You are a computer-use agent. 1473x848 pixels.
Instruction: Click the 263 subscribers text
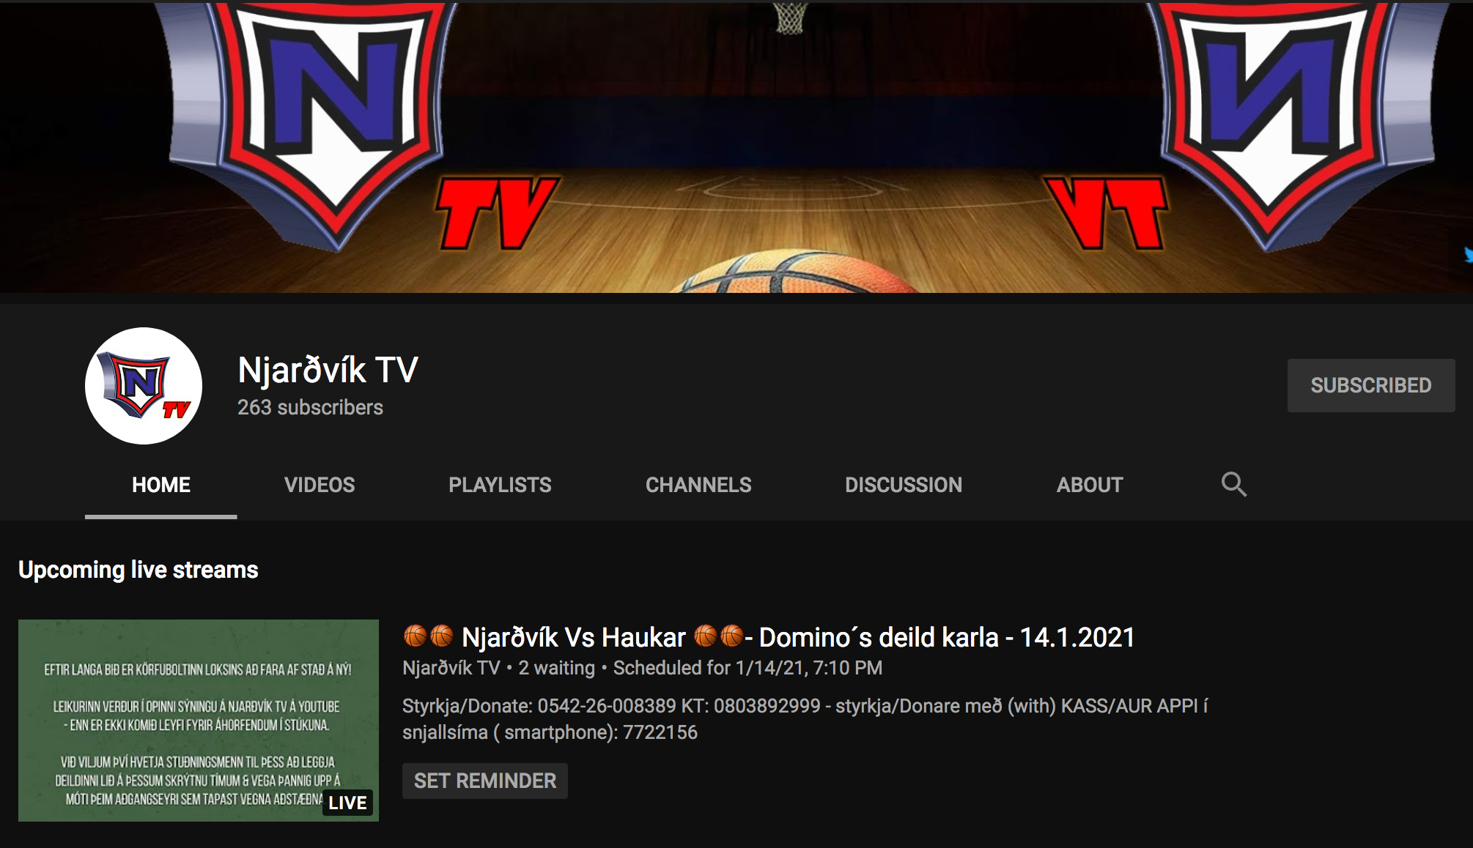click(310, 407)
